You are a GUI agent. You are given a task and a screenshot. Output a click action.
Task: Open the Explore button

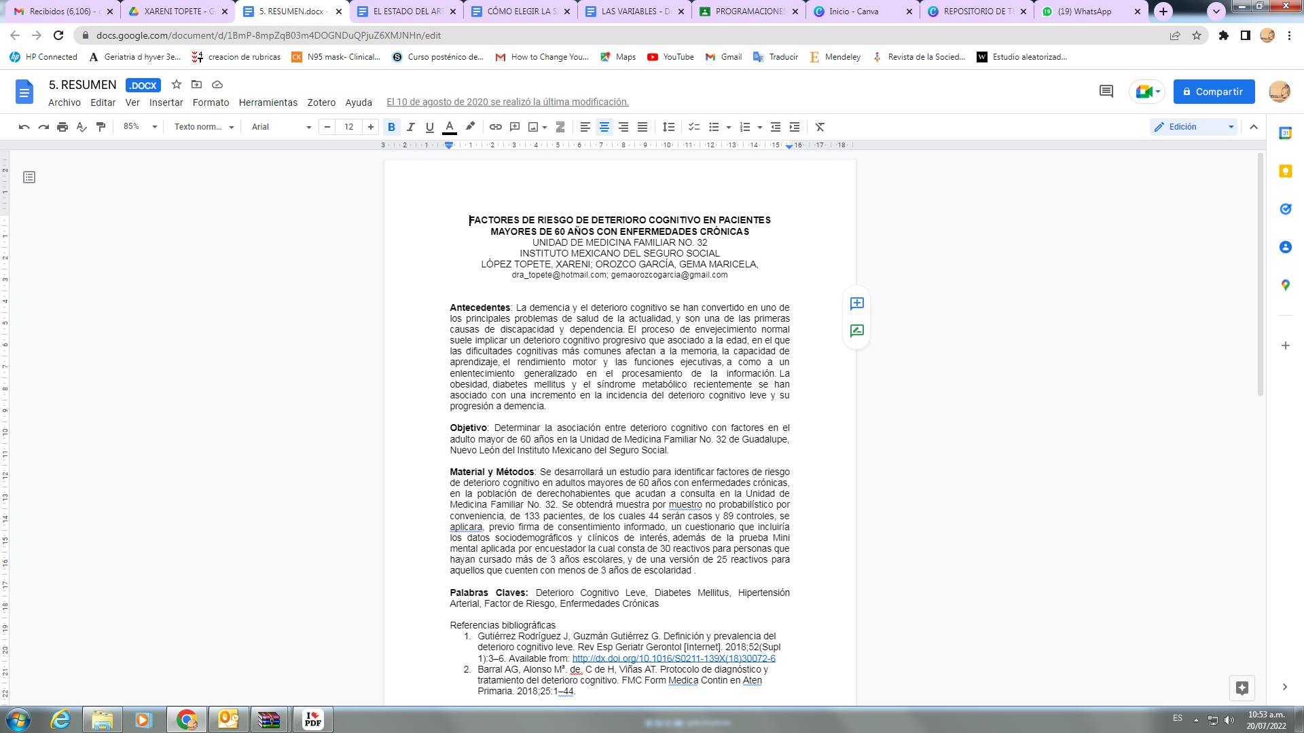pos(1242,688)
